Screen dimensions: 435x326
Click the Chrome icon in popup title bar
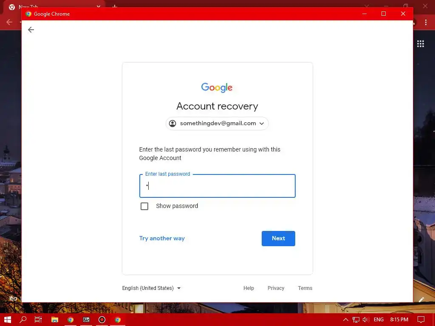point(28,14)
